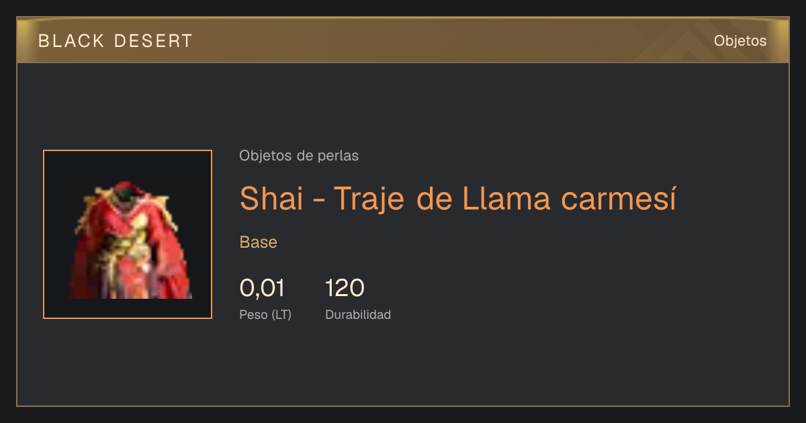Select the Objetos de perlas category label
The image size is (806, 423).
[299, 156]
